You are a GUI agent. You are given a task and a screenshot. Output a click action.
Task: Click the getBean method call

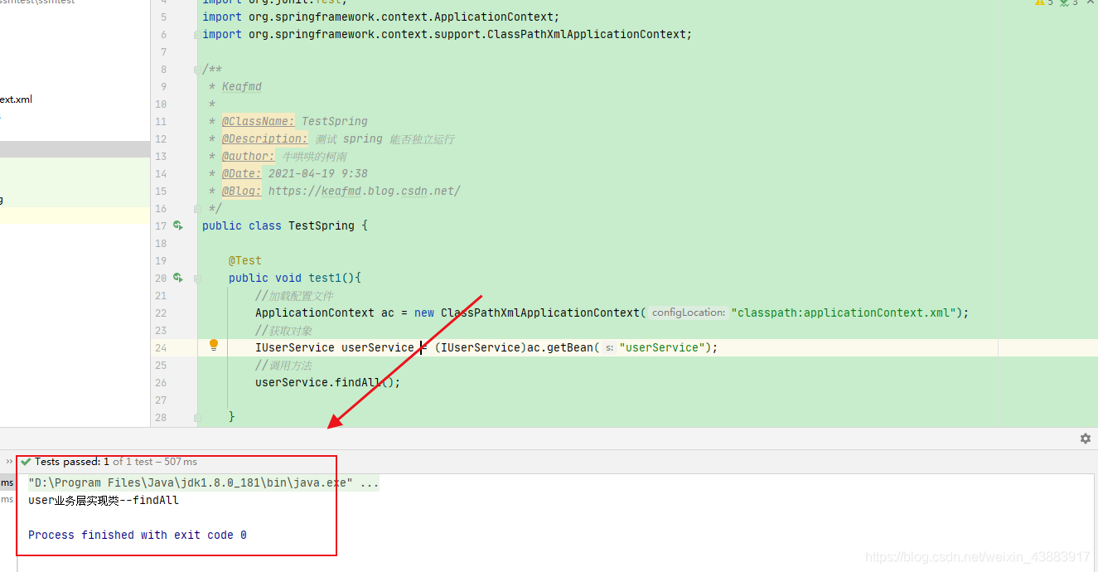(570, 347)
